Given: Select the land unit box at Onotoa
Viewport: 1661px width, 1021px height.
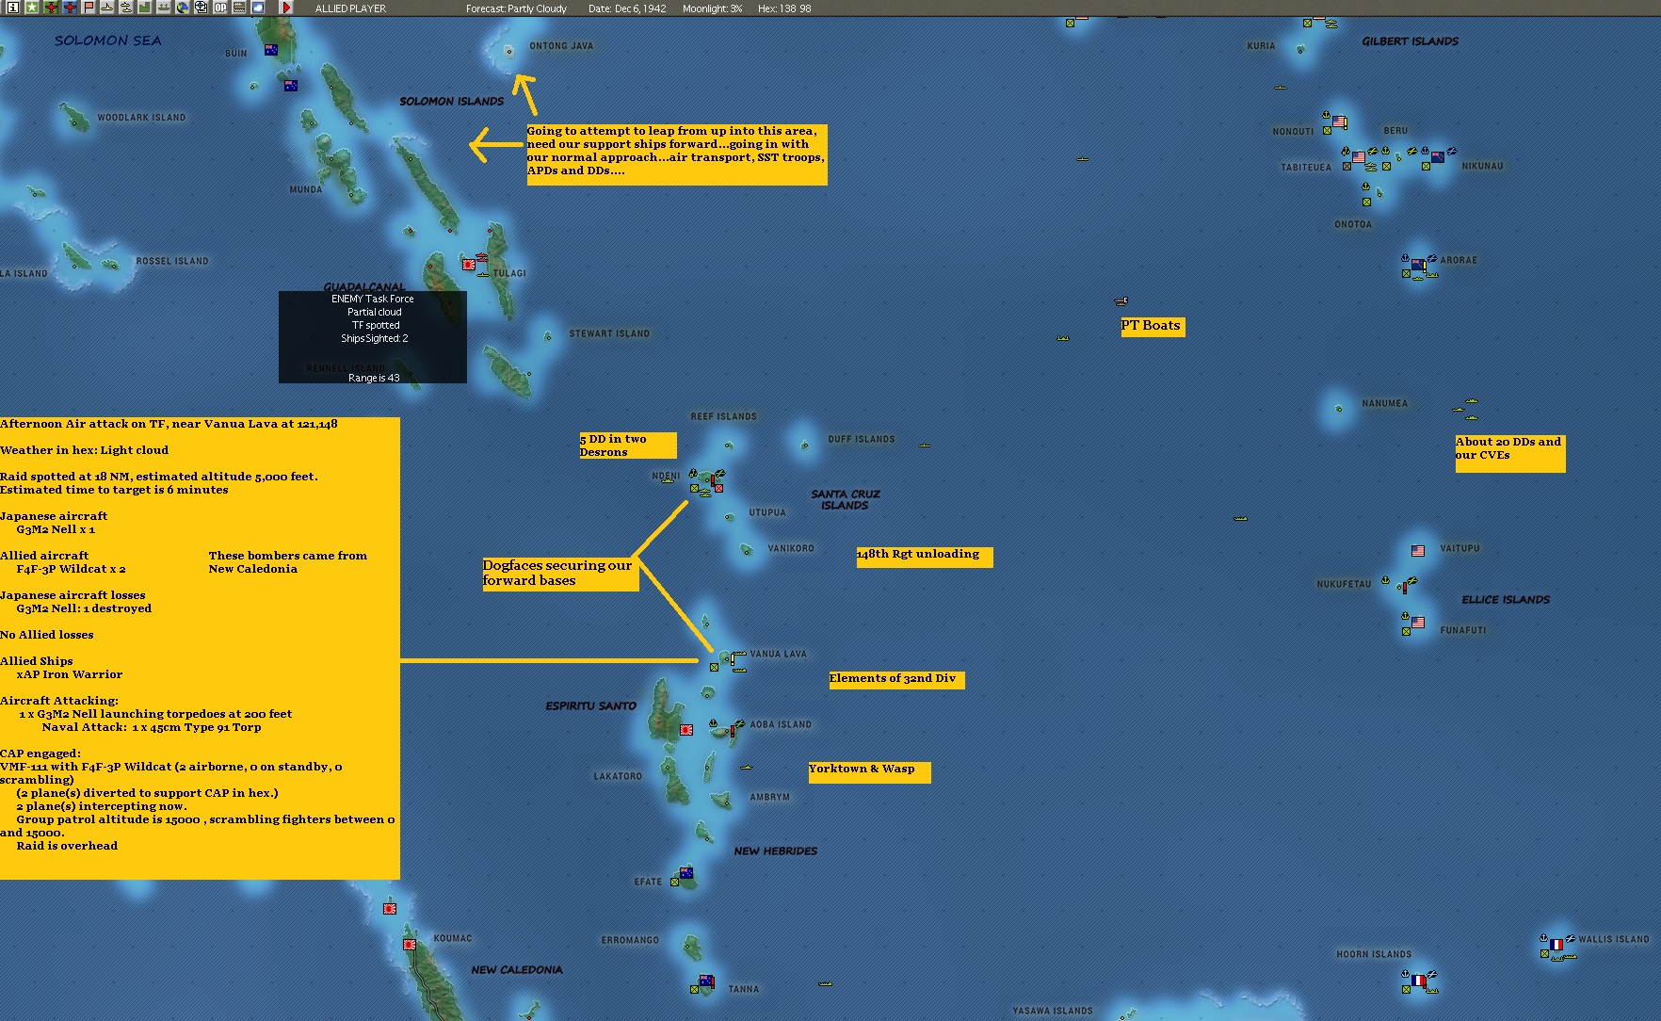Looking at the screenshot, I should 1365,202.
